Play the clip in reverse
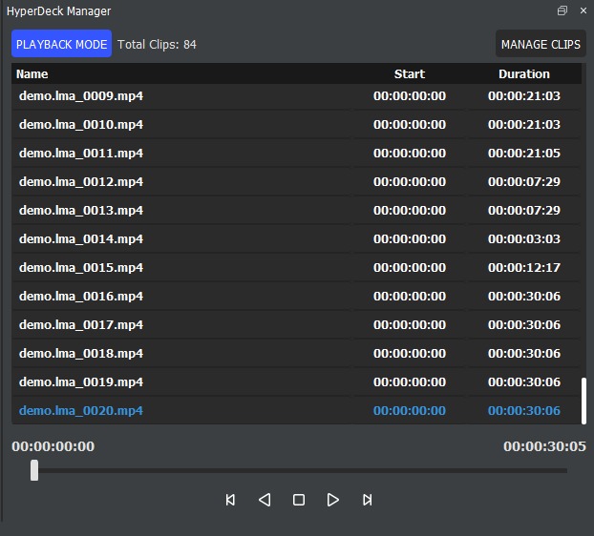594x536 pixels. 265,500
